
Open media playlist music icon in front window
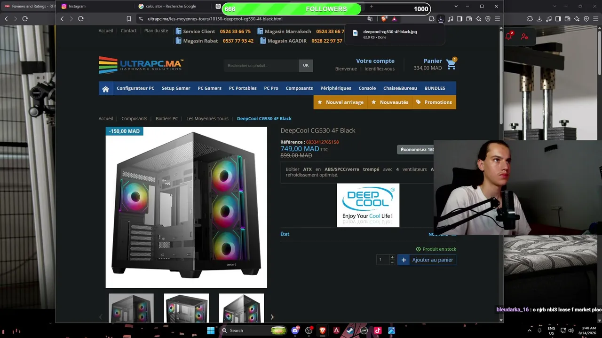pos(450,19)
